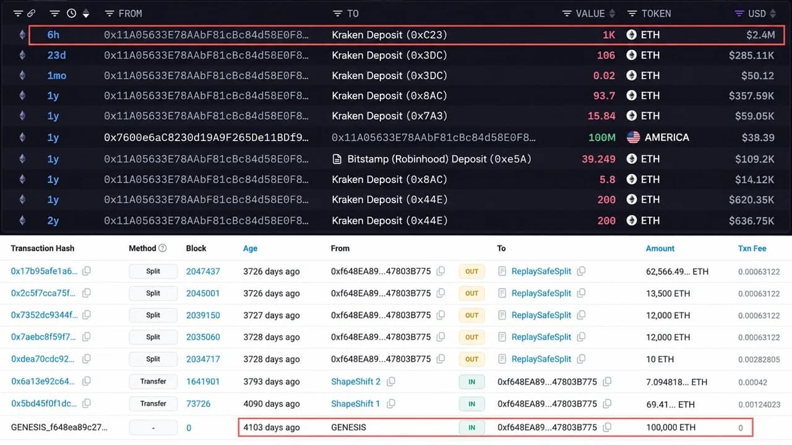This screenshot has width=792, height=445.
Task: Click the AMERICA token name
Action: point(667,137)
